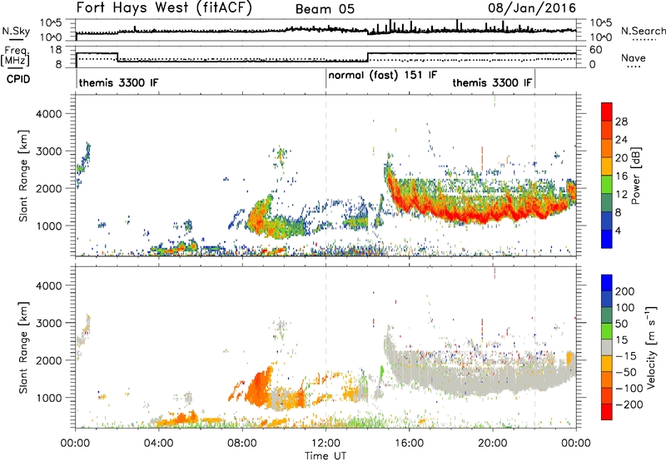Image resolution: width=666 pixels, height=461 pixels.
Task: Click the 10^5 label beside N.Search
Action: [x=601, y=22]
